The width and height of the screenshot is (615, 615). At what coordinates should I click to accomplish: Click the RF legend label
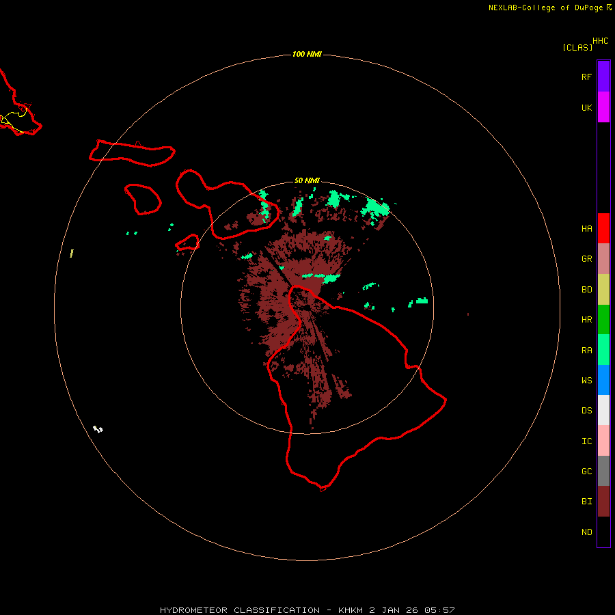coord(586,77)
